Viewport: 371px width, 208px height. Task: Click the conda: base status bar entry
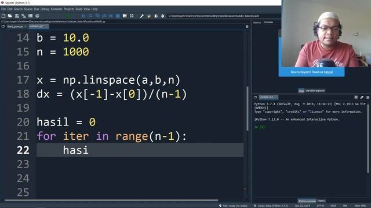click(272, 206)
